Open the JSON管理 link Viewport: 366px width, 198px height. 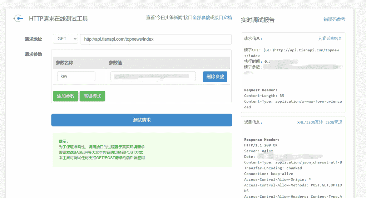[x=333, y=122]
